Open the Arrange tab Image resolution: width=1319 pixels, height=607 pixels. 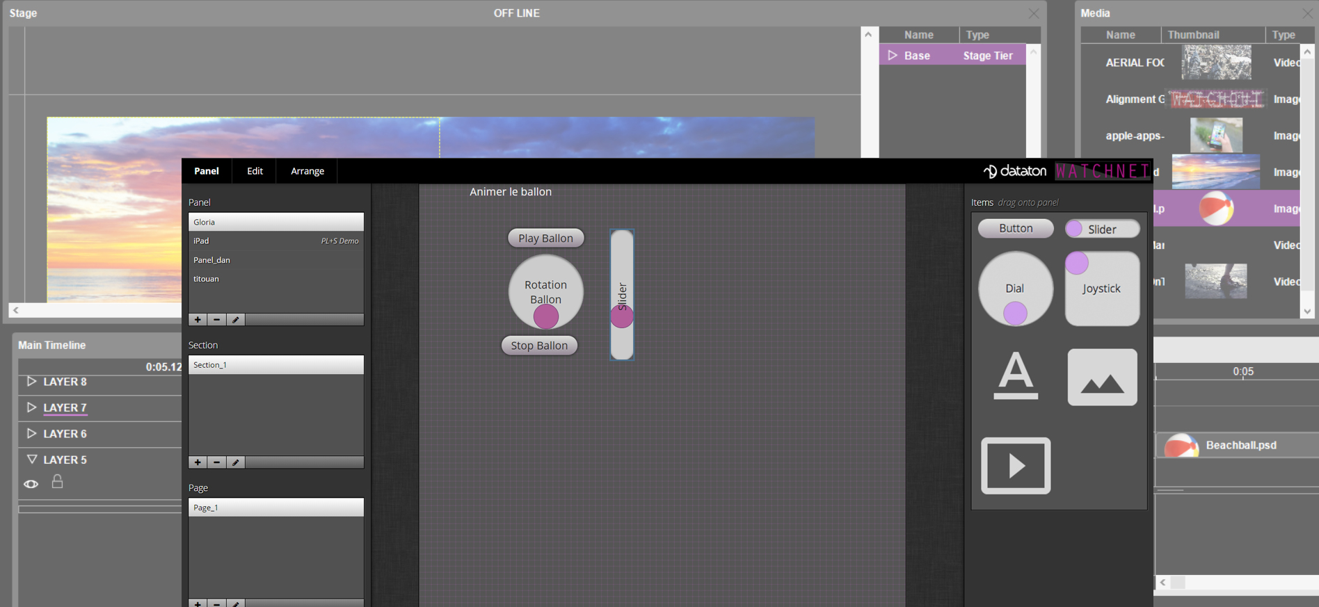(x=307, y=171)
